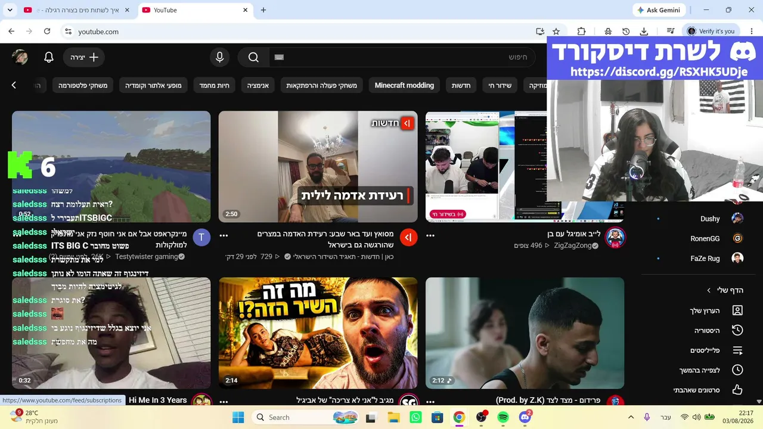Start voice search with the microphone icon
The height and width of the screenshot is (429, 763).
pos(220,57)
